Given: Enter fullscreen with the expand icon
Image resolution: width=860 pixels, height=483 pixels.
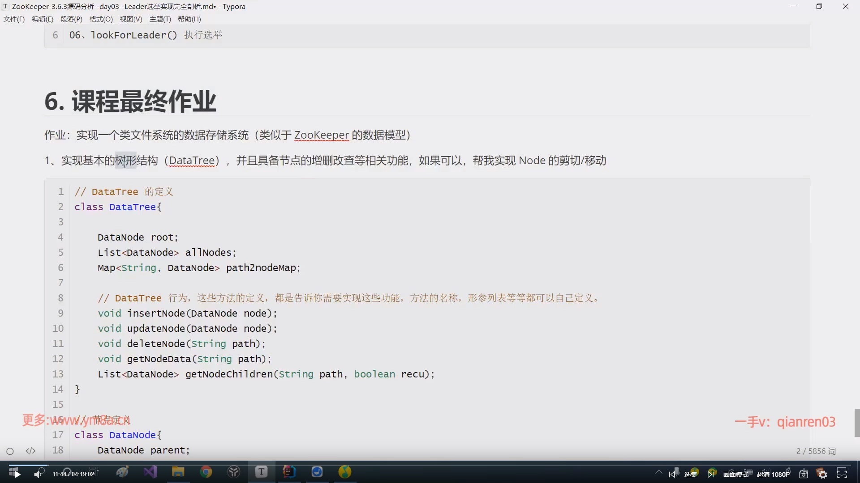Looking at the screenshot, I should (x=842, y=474).
